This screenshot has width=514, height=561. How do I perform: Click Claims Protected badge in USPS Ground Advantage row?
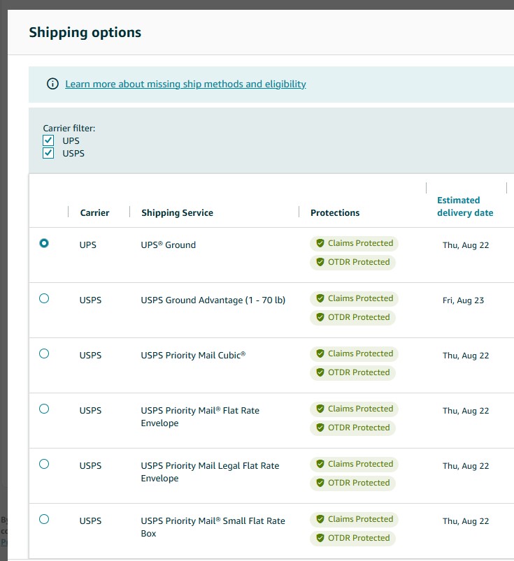coord(355,298)
